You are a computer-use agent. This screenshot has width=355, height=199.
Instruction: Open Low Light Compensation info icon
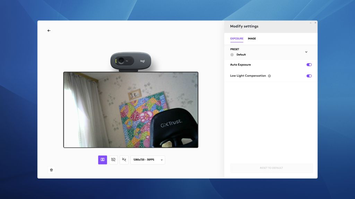[x=269, y=76]
